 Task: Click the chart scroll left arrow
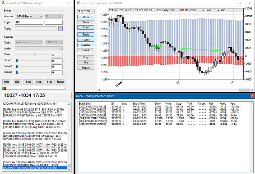click(x=100, y=90)
